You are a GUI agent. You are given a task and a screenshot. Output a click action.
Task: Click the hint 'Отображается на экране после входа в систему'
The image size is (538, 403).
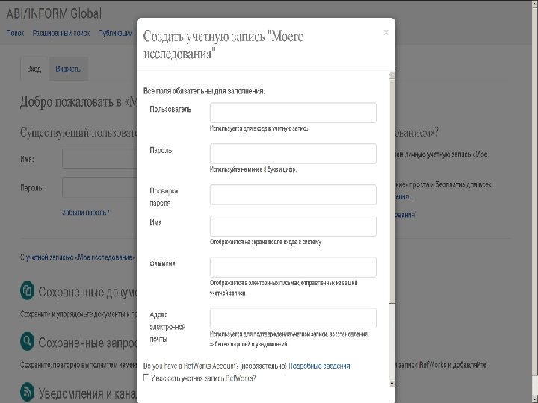pos(265,242)
